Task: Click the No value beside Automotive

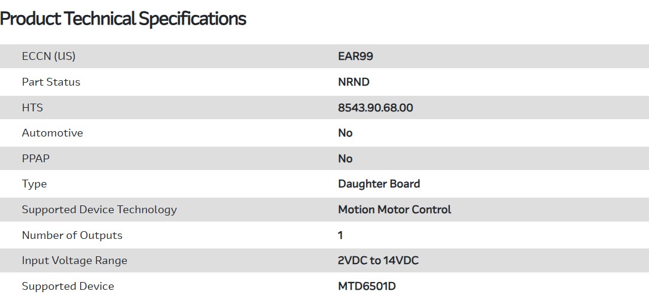Action: point(345,133)
